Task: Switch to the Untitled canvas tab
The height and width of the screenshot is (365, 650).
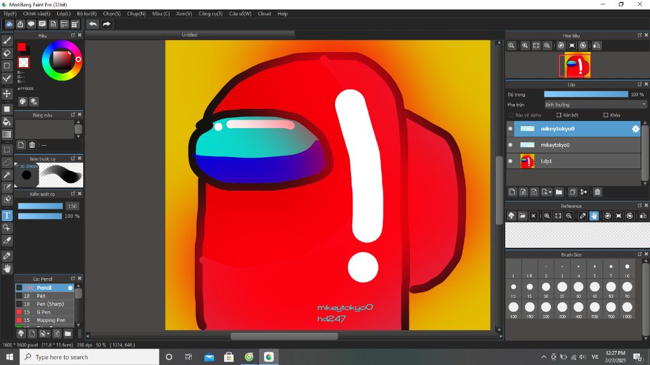Action: point(189,35)
